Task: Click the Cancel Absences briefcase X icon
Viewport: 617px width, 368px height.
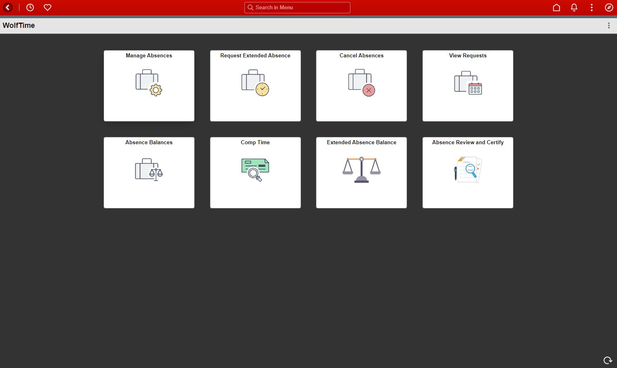Action: point(362,83)
